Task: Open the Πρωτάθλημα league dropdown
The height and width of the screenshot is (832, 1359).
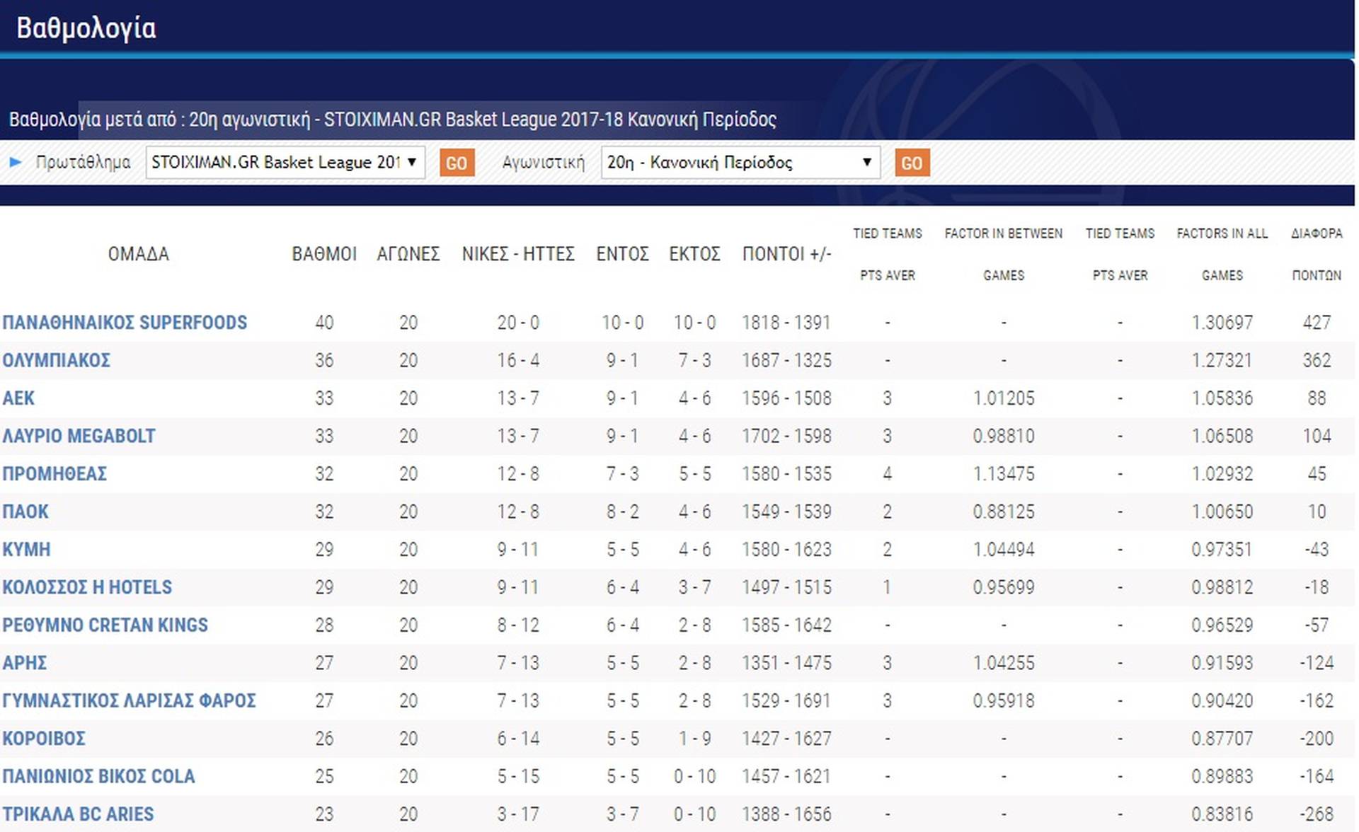Action: click(x=285, y=163)
